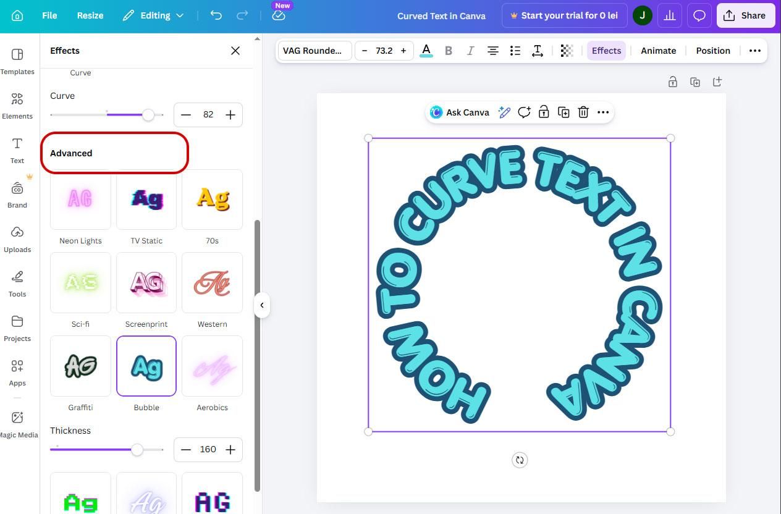Apply the Graffiti text effect
Image resolution: width=781 pixels, height=514 pixels.
(80, 366)
